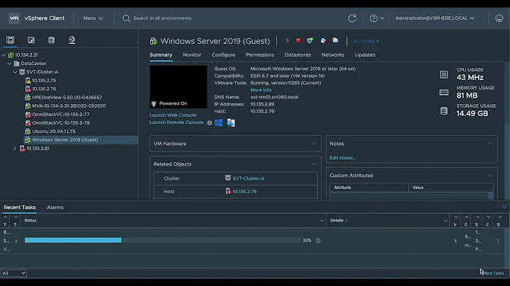Power off the VM with red stop icon
This screenshot has height=286, width=510.
[x=298, y=40]
